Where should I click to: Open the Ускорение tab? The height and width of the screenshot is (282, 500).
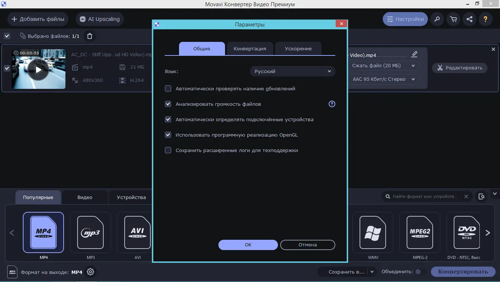click(x=298, y=48)
